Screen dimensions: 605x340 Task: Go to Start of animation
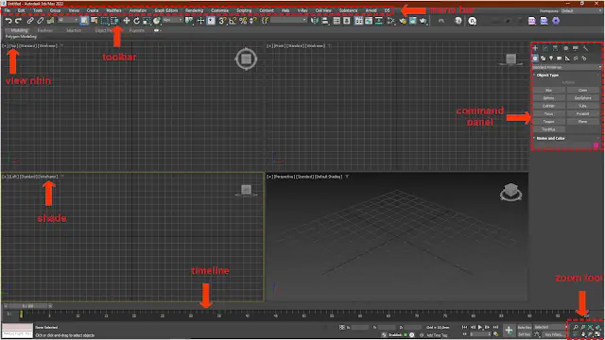coord(465,328)
